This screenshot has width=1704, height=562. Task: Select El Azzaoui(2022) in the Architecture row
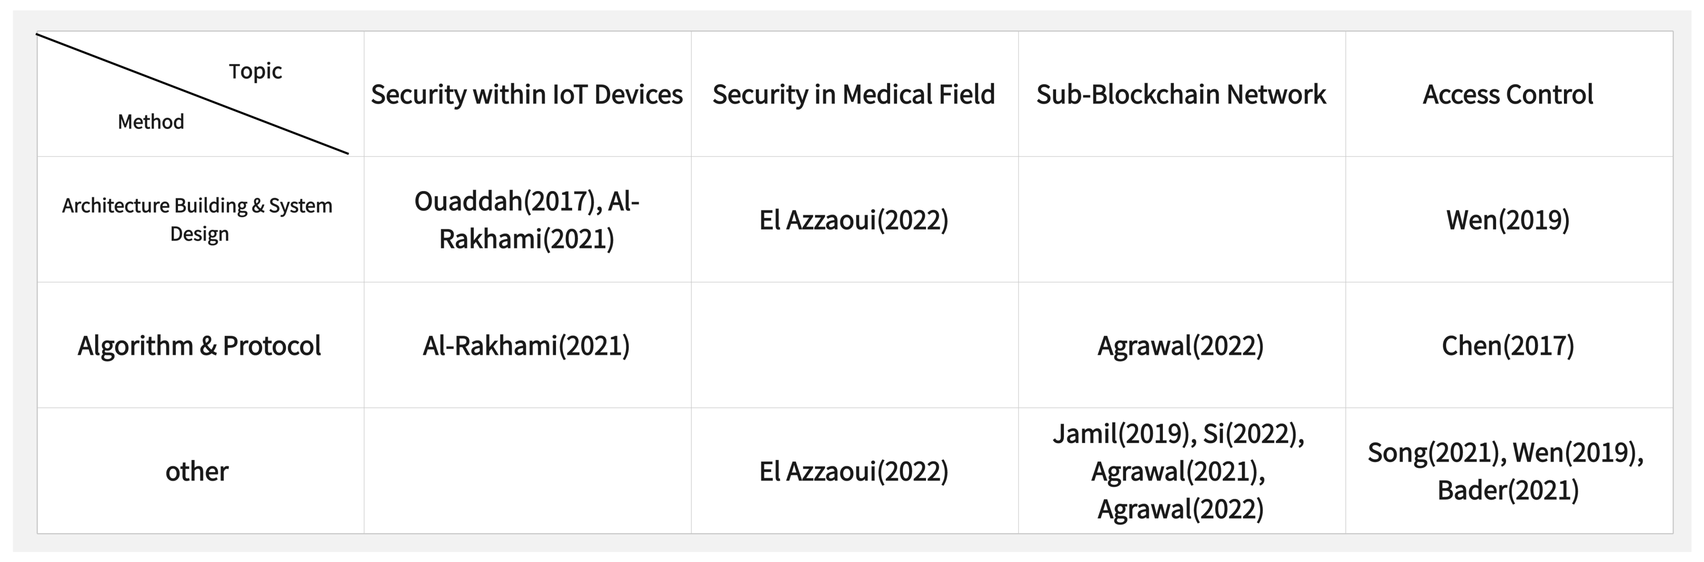[853, 219]
